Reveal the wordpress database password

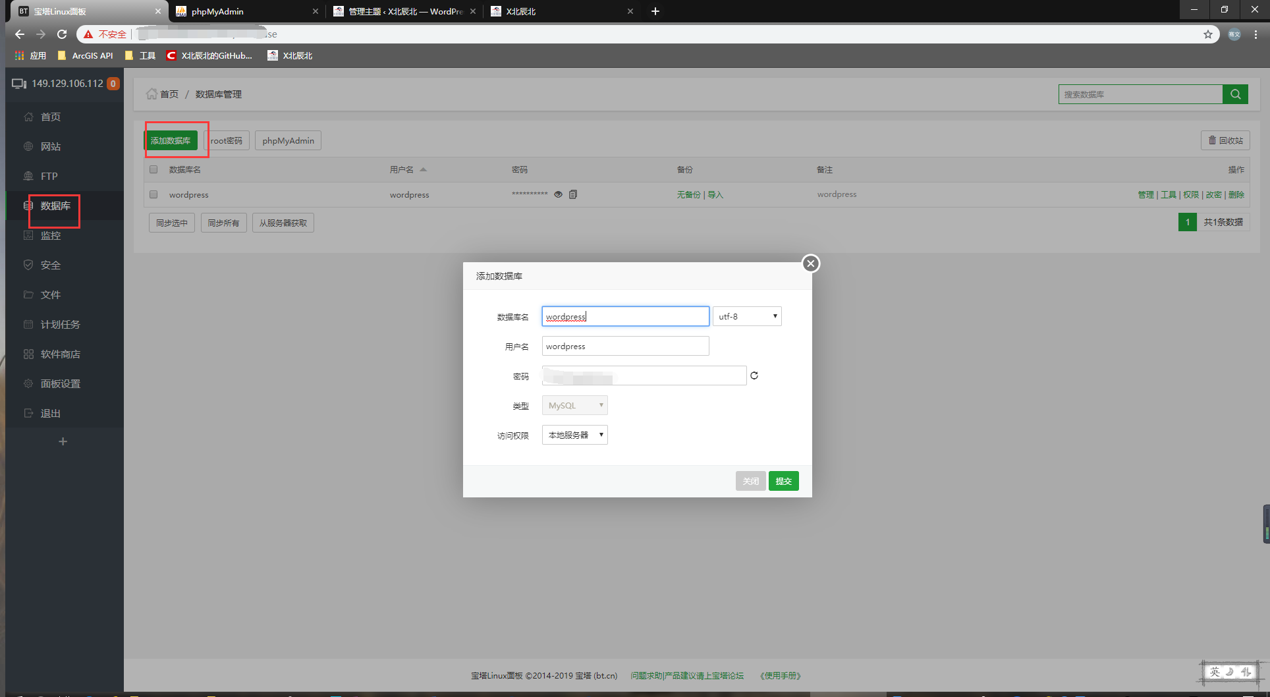(x=558, y=194)
